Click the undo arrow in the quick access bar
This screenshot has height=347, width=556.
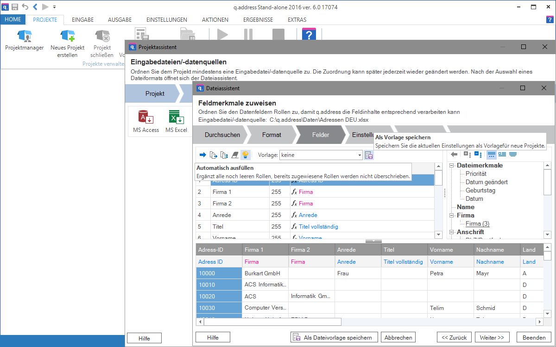click(x=25, y=7)
